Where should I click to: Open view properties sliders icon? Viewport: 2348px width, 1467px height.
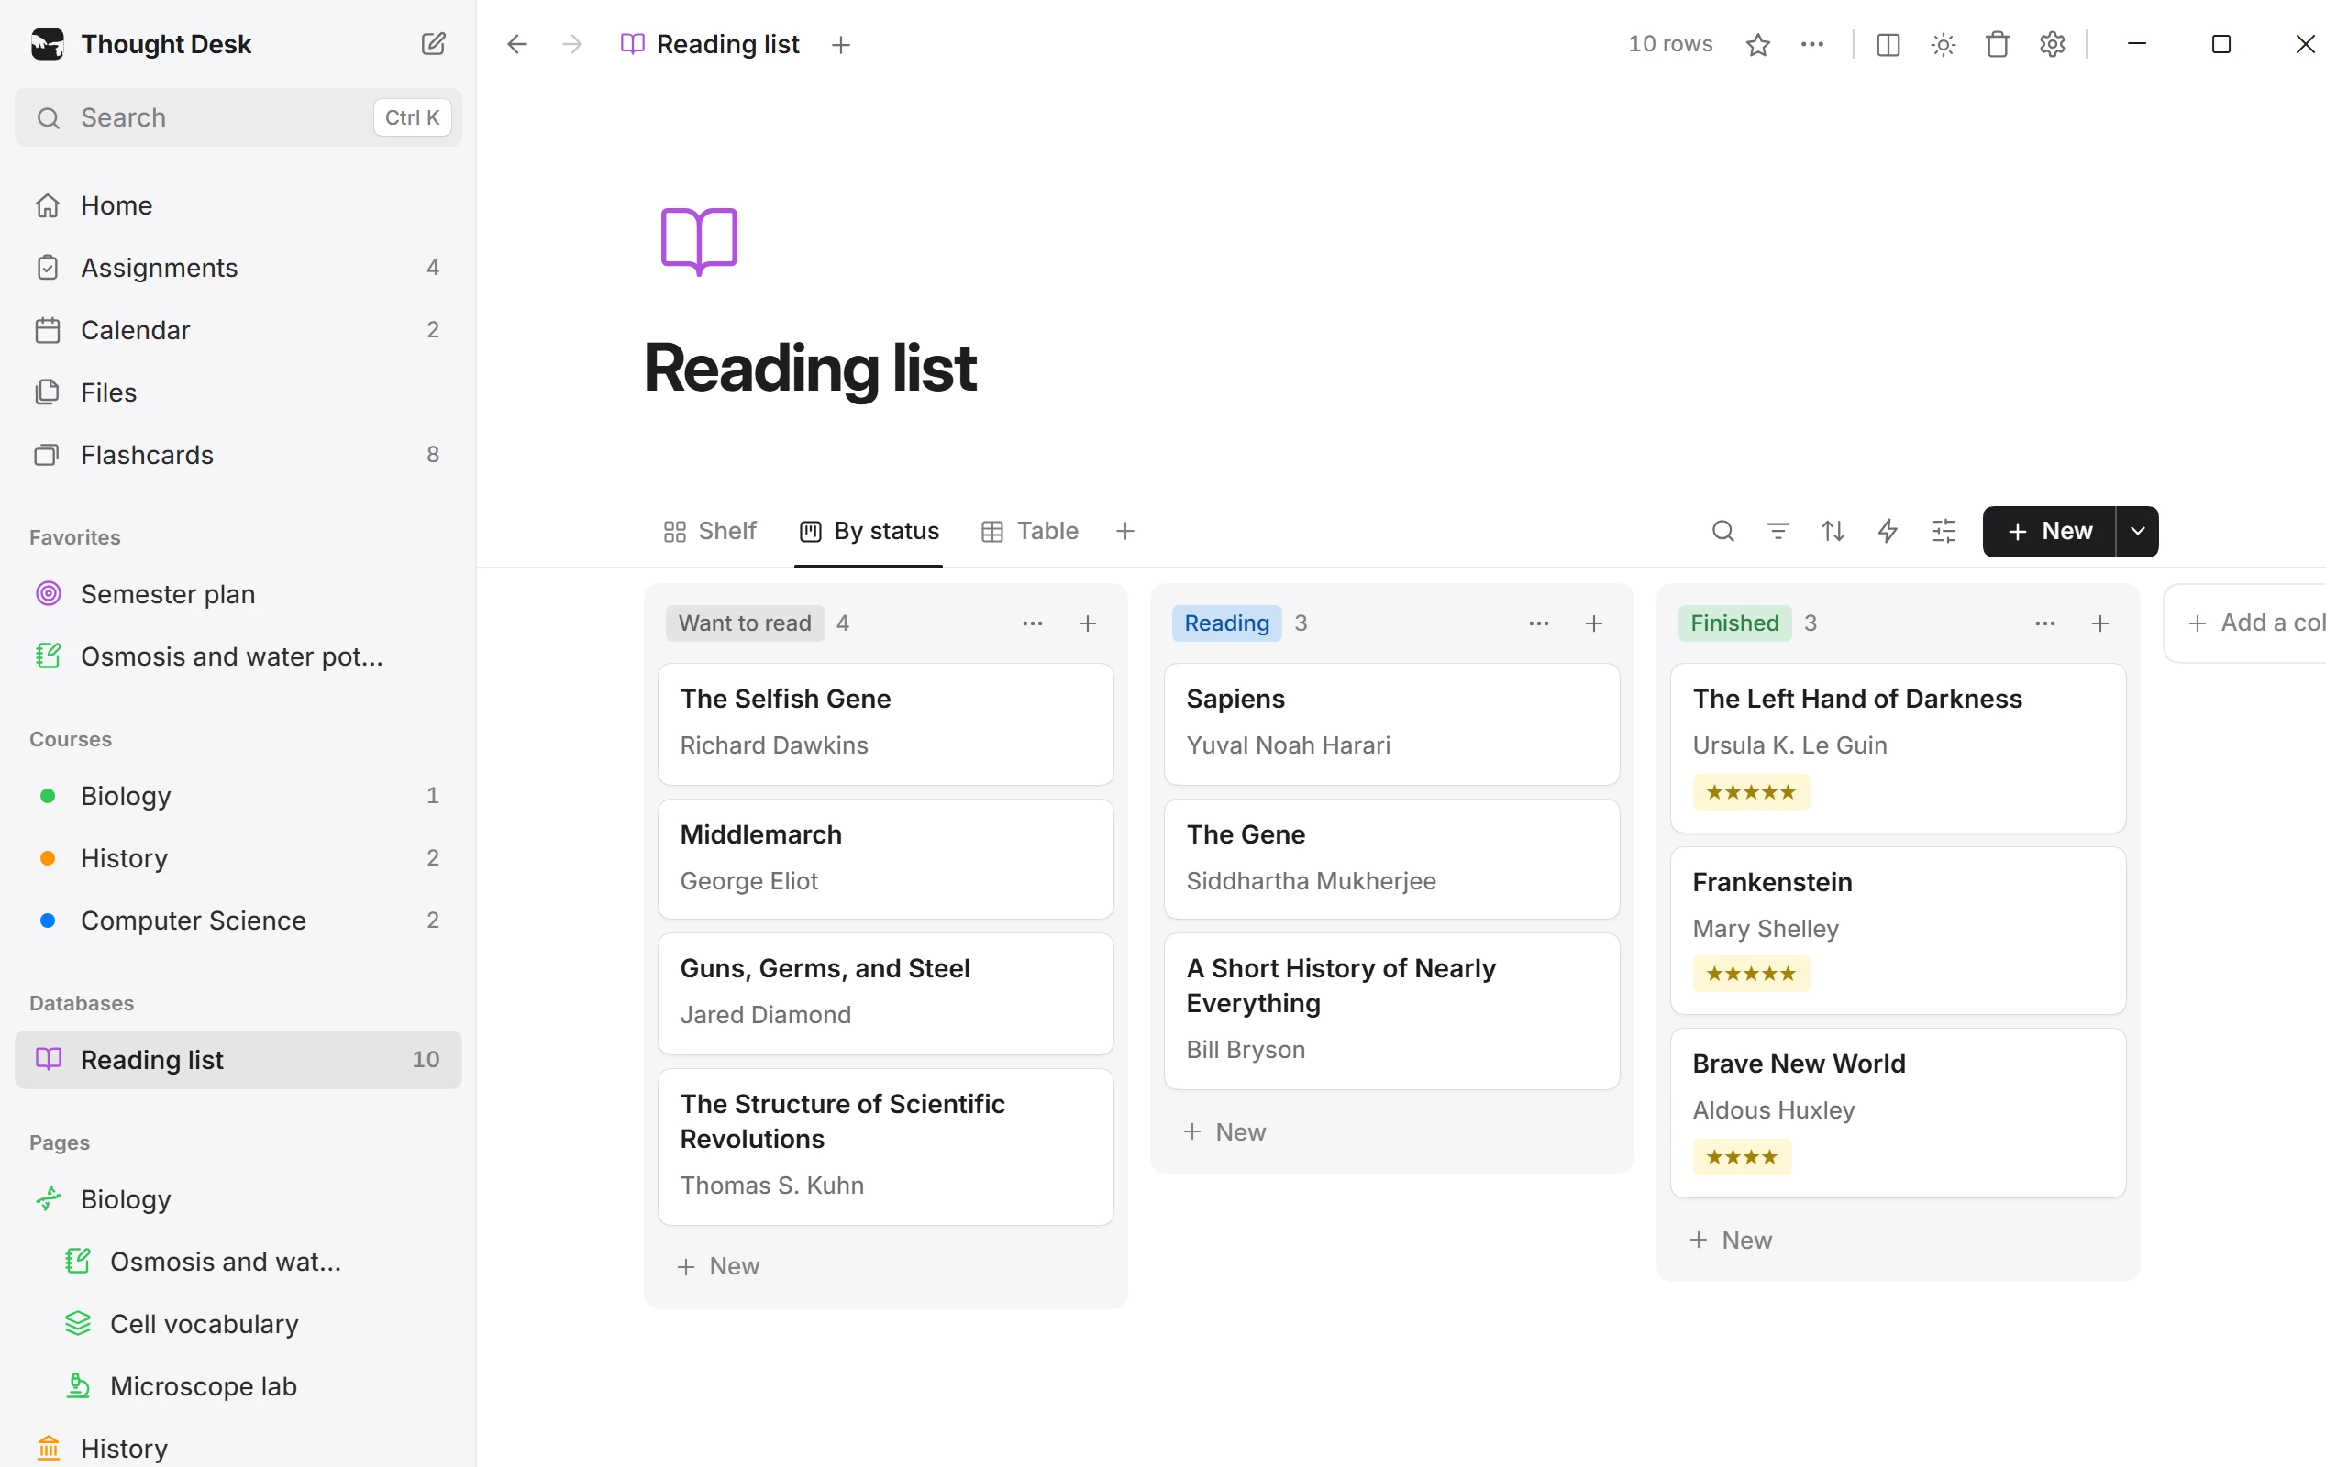click(1943, 531)
